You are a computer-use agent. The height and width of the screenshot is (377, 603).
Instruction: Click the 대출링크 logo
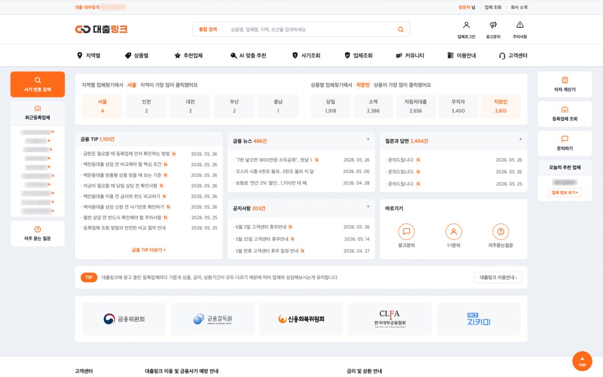(101, 29)
